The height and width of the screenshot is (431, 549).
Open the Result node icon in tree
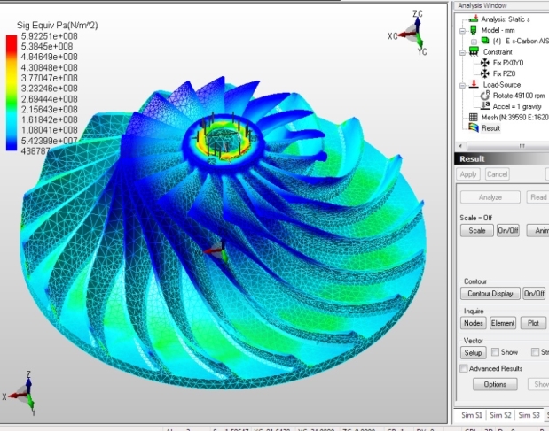[473, 127]
